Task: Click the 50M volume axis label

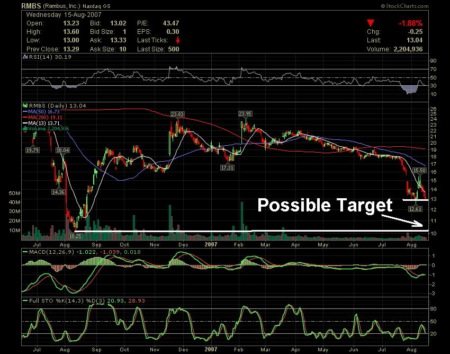Action: (x=14, y=193)
